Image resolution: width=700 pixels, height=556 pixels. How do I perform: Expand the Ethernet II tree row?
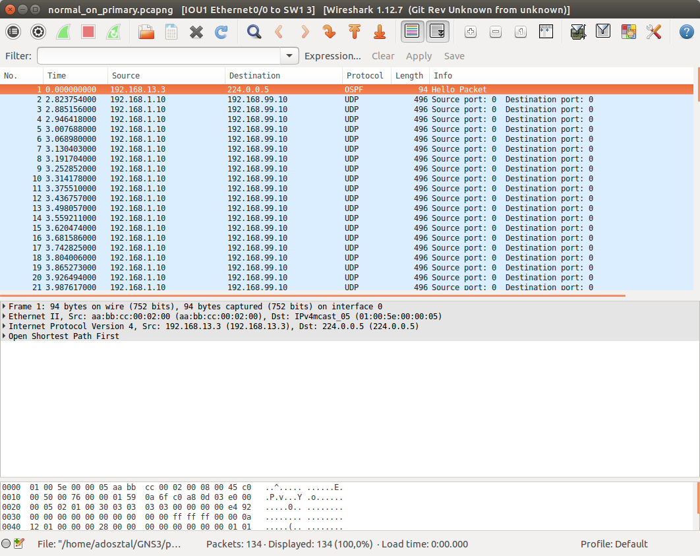click(5, 317)
